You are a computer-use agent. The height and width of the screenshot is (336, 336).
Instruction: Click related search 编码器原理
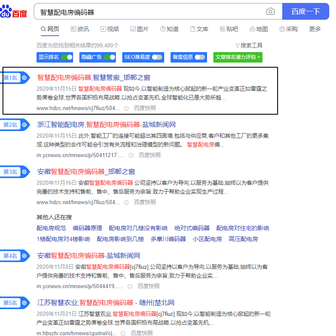[87, 228]
